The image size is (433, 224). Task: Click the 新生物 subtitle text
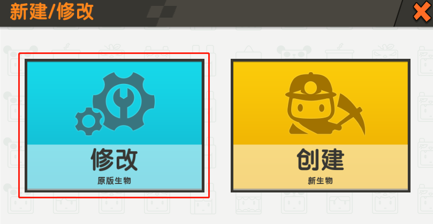point(320,181)
